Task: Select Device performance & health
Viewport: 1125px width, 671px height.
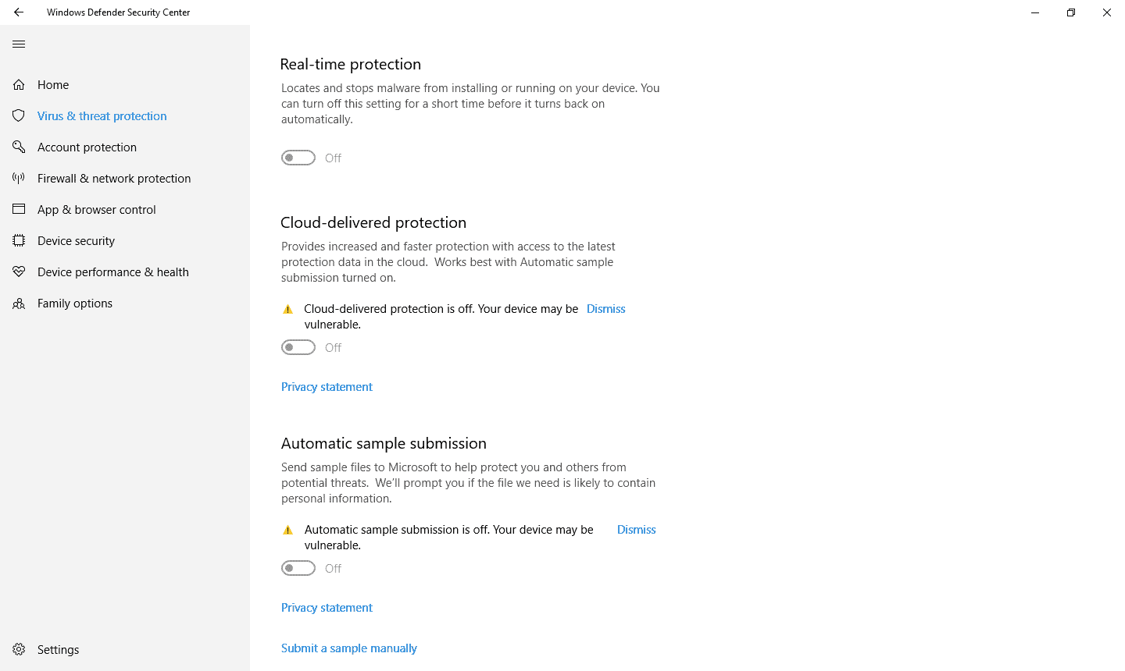Action: [x=113, y=272]
